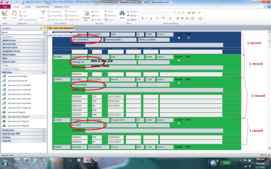Open the File tab
This screenshot has height=169, width=271.
coord(5,7)
